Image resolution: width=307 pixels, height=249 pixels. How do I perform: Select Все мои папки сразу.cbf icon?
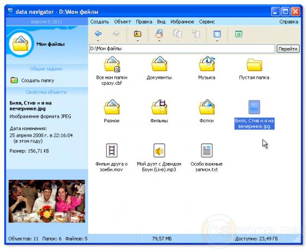pyautogui.click(x=112, y=64)
